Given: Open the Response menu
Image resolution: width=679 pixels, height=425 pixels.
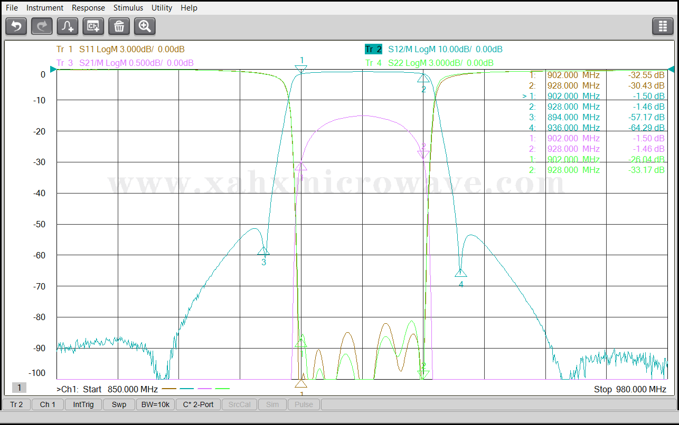Looking at the screenshot, I should pos(88,8).
